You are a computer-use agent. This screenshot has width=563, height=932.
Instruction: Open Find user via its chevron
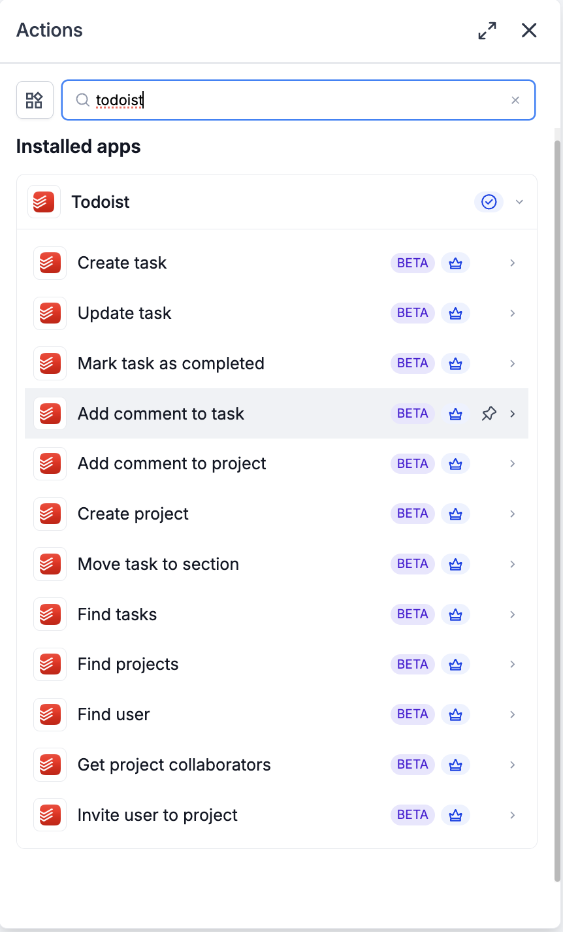(x=513, y=714)
